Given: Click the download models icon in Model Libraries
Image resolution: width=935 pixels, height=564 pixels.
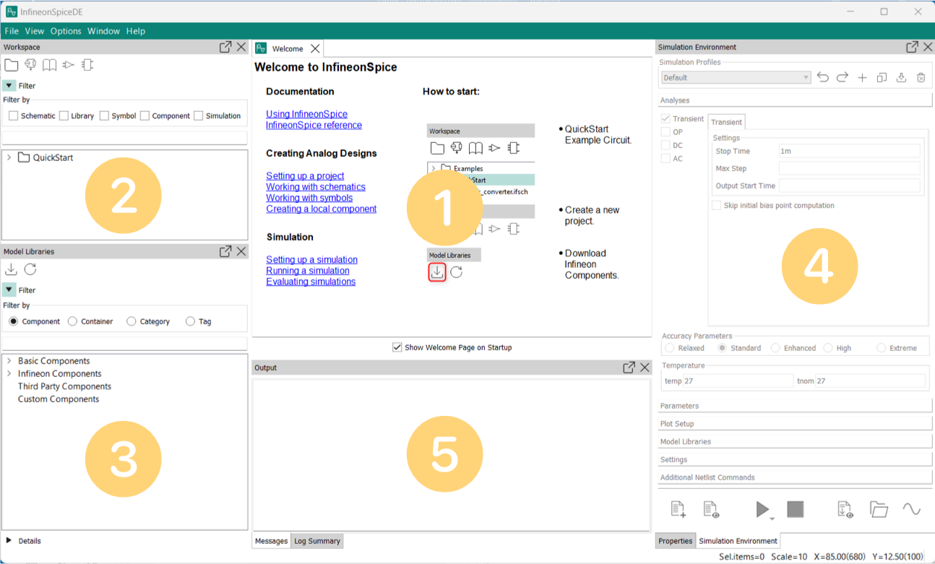Looking at the screenshot, I should [11, 269].
